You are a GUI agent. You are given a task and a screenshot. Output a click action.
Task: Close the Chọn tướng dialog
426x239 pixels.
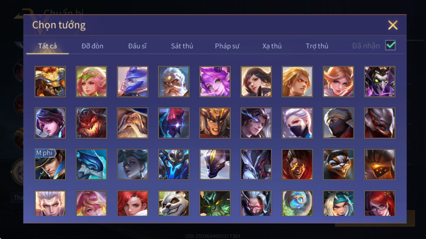point(393,25)
